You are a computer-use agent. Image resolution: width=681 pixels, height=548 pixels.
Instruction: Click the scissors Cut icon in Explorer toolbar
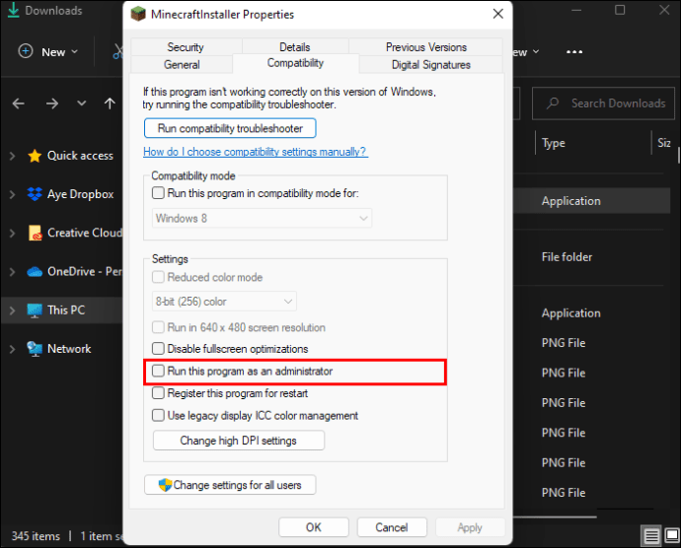click(118, 51)
